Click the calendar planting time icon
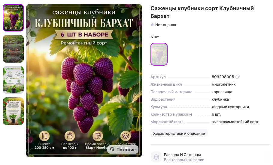The height and width of the screenshot is (165, 273). [x=98, y=136]
